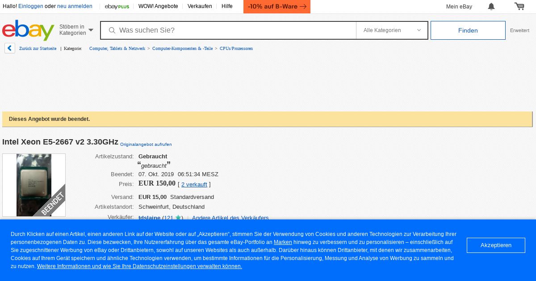The width and height of the screenshot is (536, 281).
Task: Click the EUR 150,00 price text
Action: [x=157, y=183]
